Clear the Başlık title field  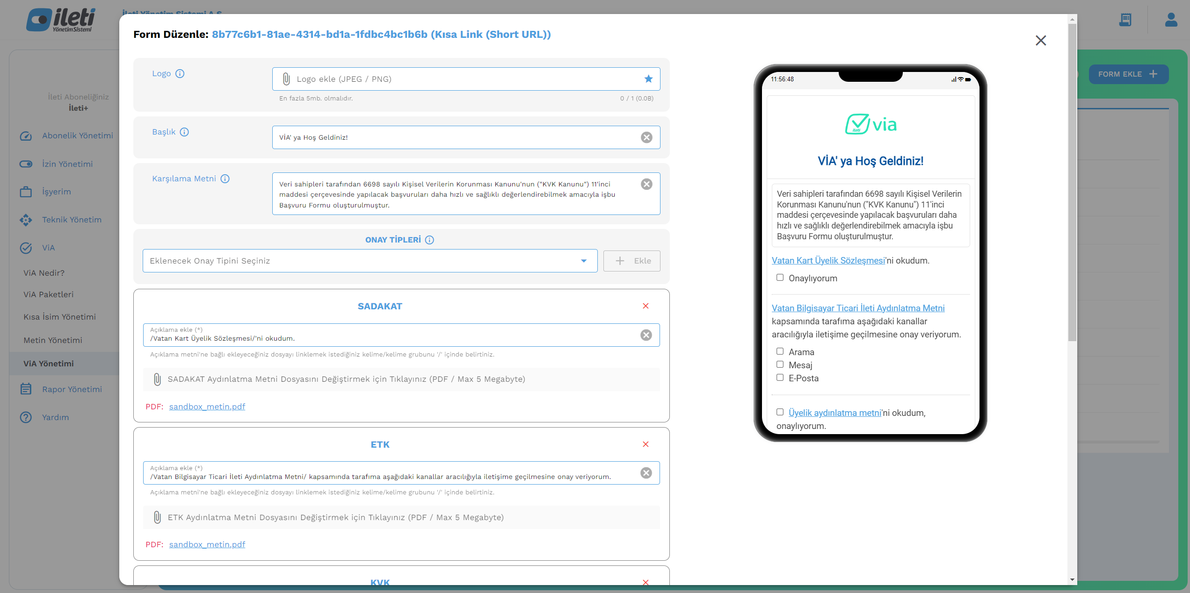coord(646,137)
